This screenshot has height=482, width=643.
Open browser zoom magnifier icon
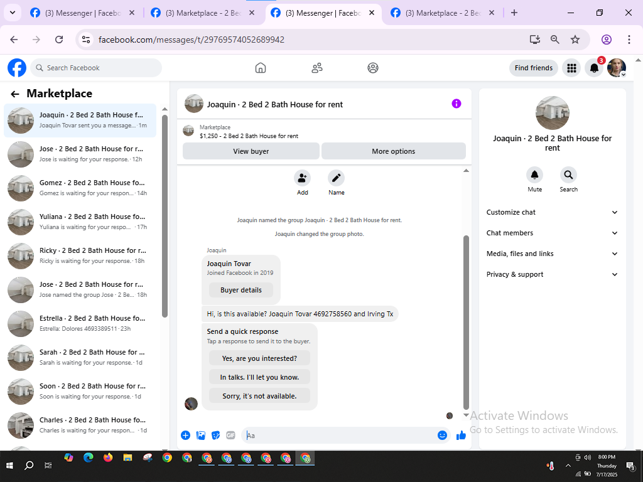point(555,40)
